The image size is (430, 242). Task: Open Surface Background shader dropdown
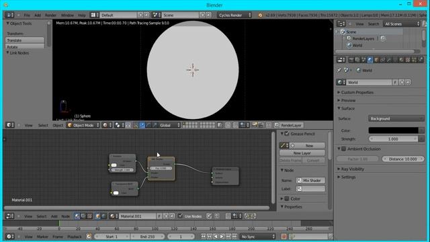[396, 119]
